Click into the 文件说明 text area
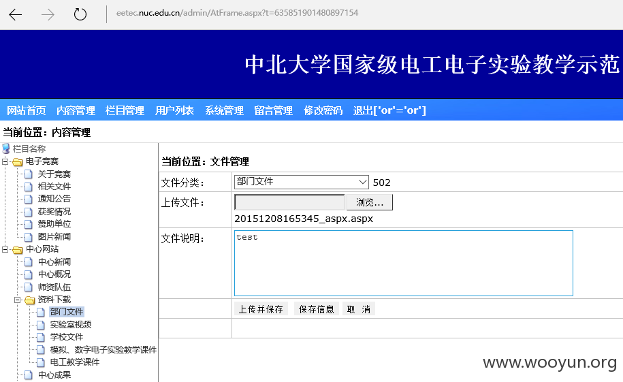The height and width of the screenshot is (382, 623). point(404,263)
